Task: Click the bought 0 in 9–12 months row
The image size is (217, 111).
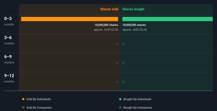Action: 123,82
